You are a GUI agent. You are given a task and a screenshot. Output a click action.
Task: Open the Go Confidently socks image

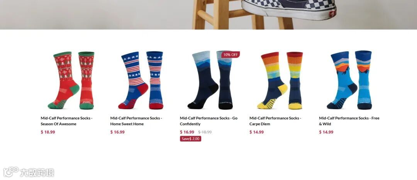coord(210,80)
